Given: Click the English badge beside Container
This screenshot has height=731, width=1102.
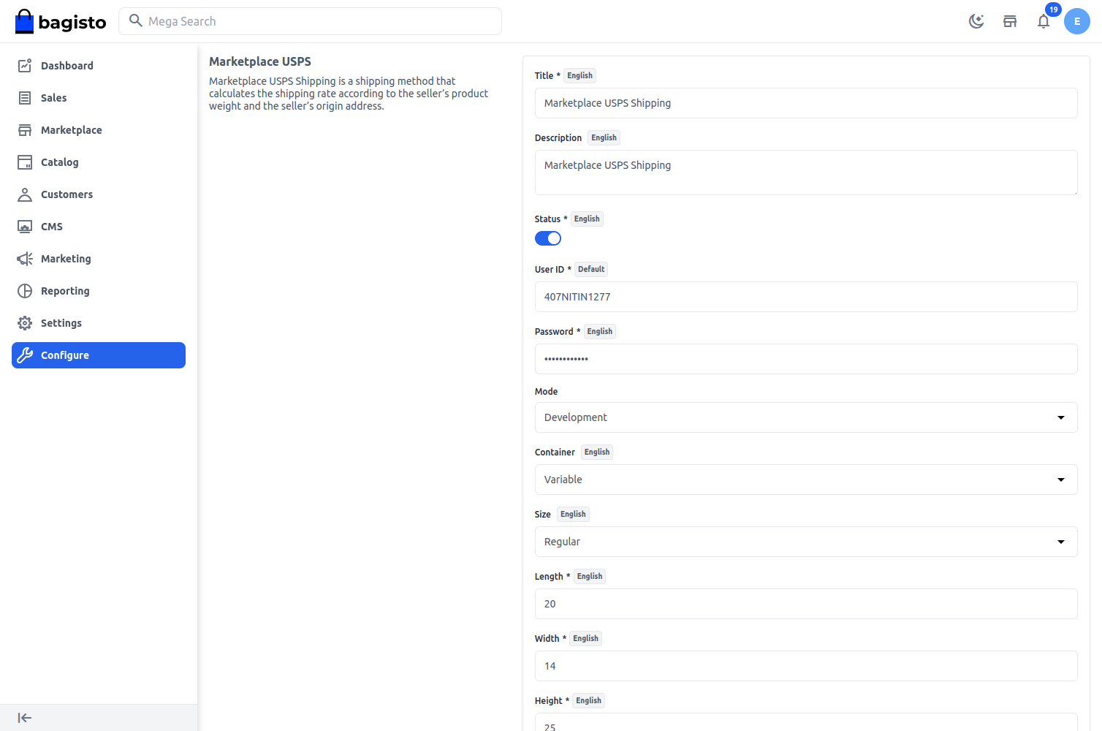Looking at the screenshot, I should point(597,452).
